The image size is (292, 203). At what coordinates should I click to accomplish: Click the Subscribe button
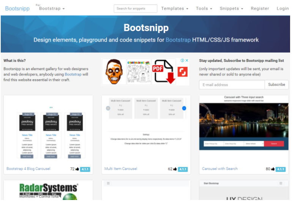click(276, 85)
